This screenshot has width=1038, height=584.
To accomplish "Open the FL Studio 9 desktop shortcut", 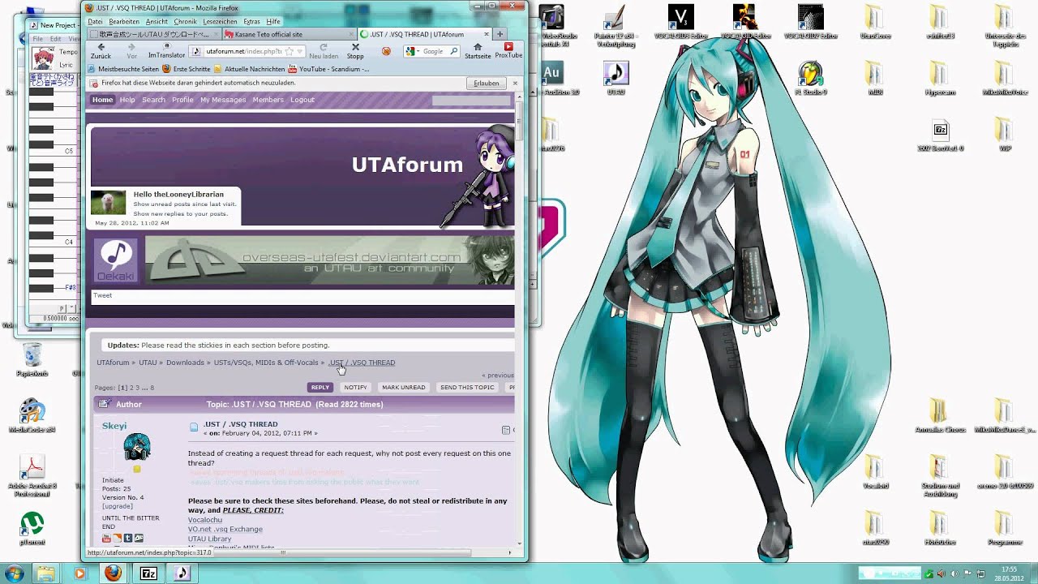I will click(x=810, y=77).
